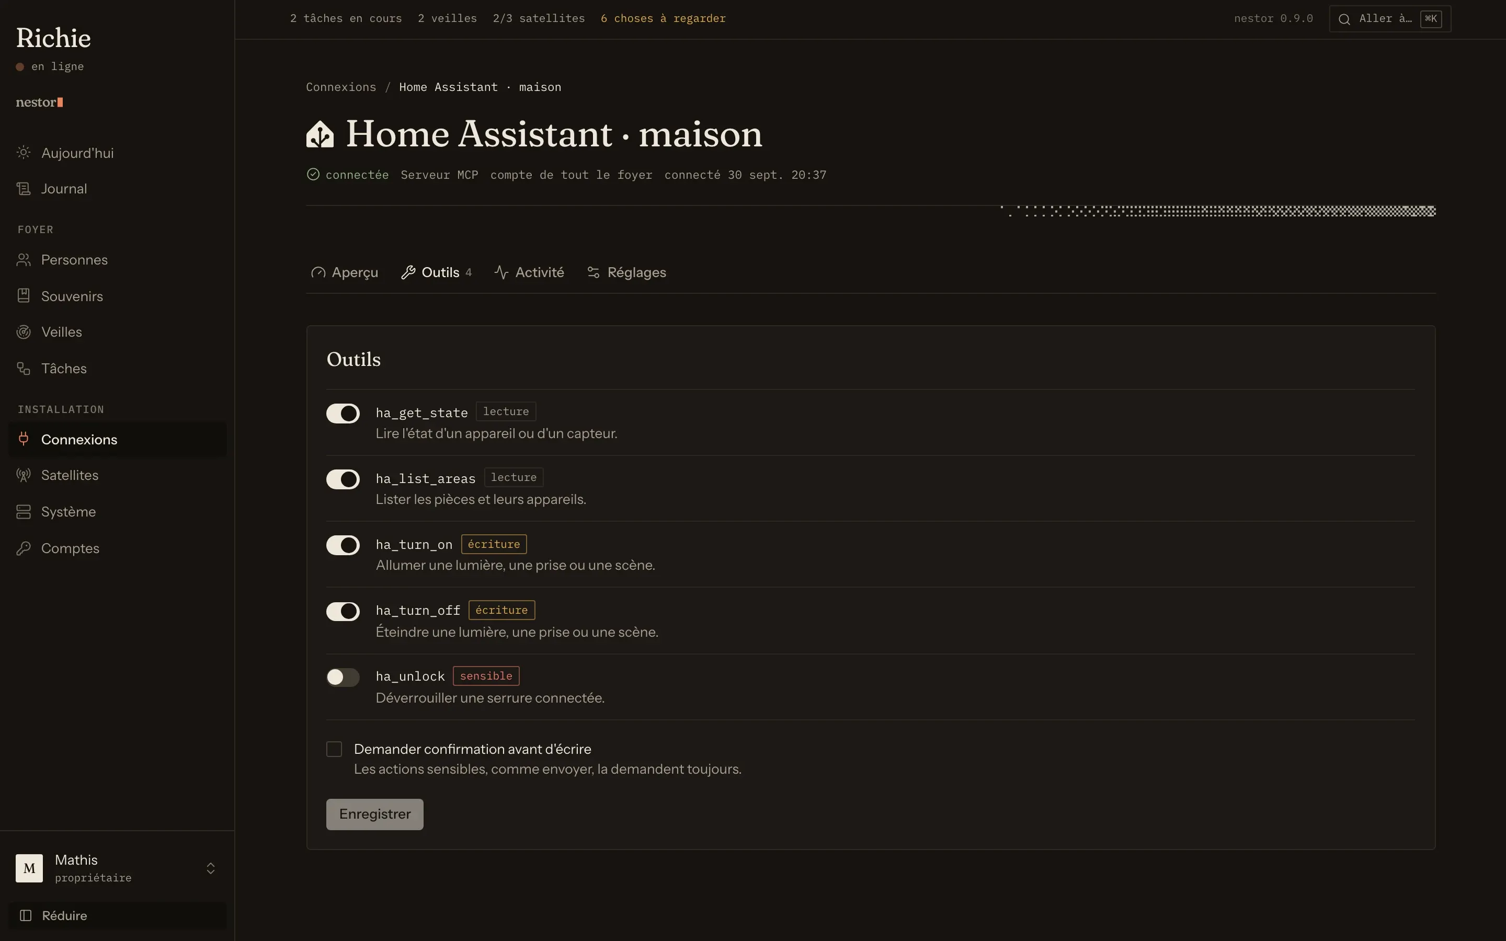Click the sensible badge on ha_unlock
This screenshot has width=1506, height=941.
486,676
